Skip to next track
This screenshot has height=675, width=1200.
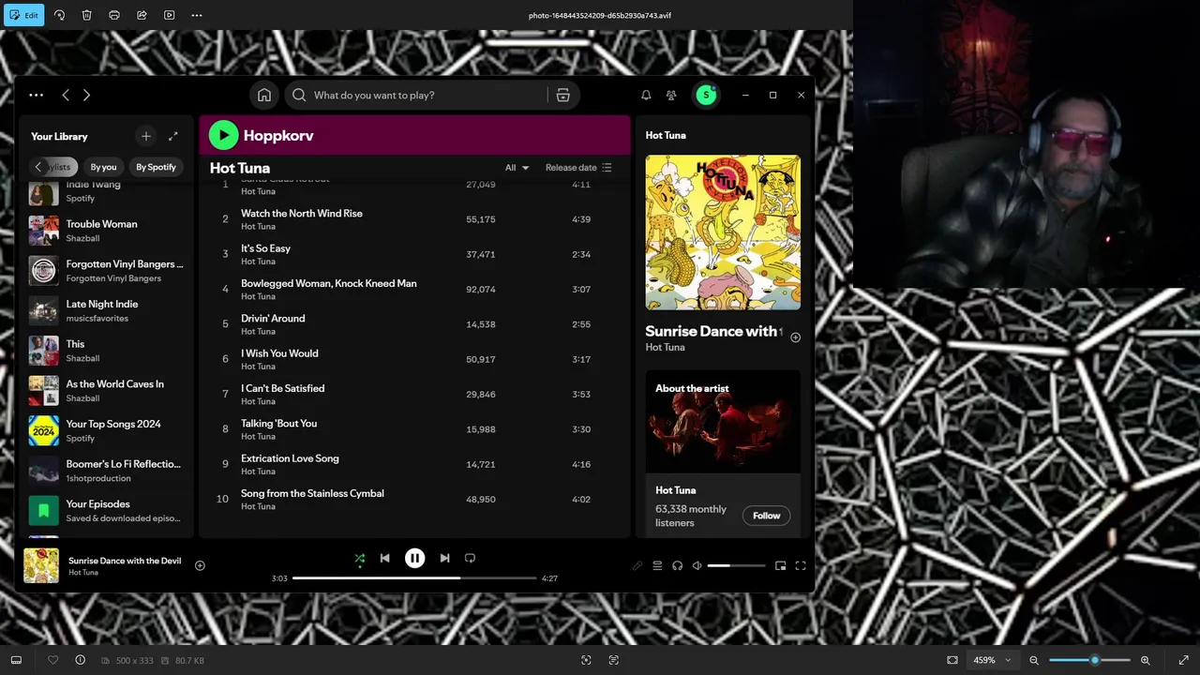pyautogui.click(x=444, y=558)
